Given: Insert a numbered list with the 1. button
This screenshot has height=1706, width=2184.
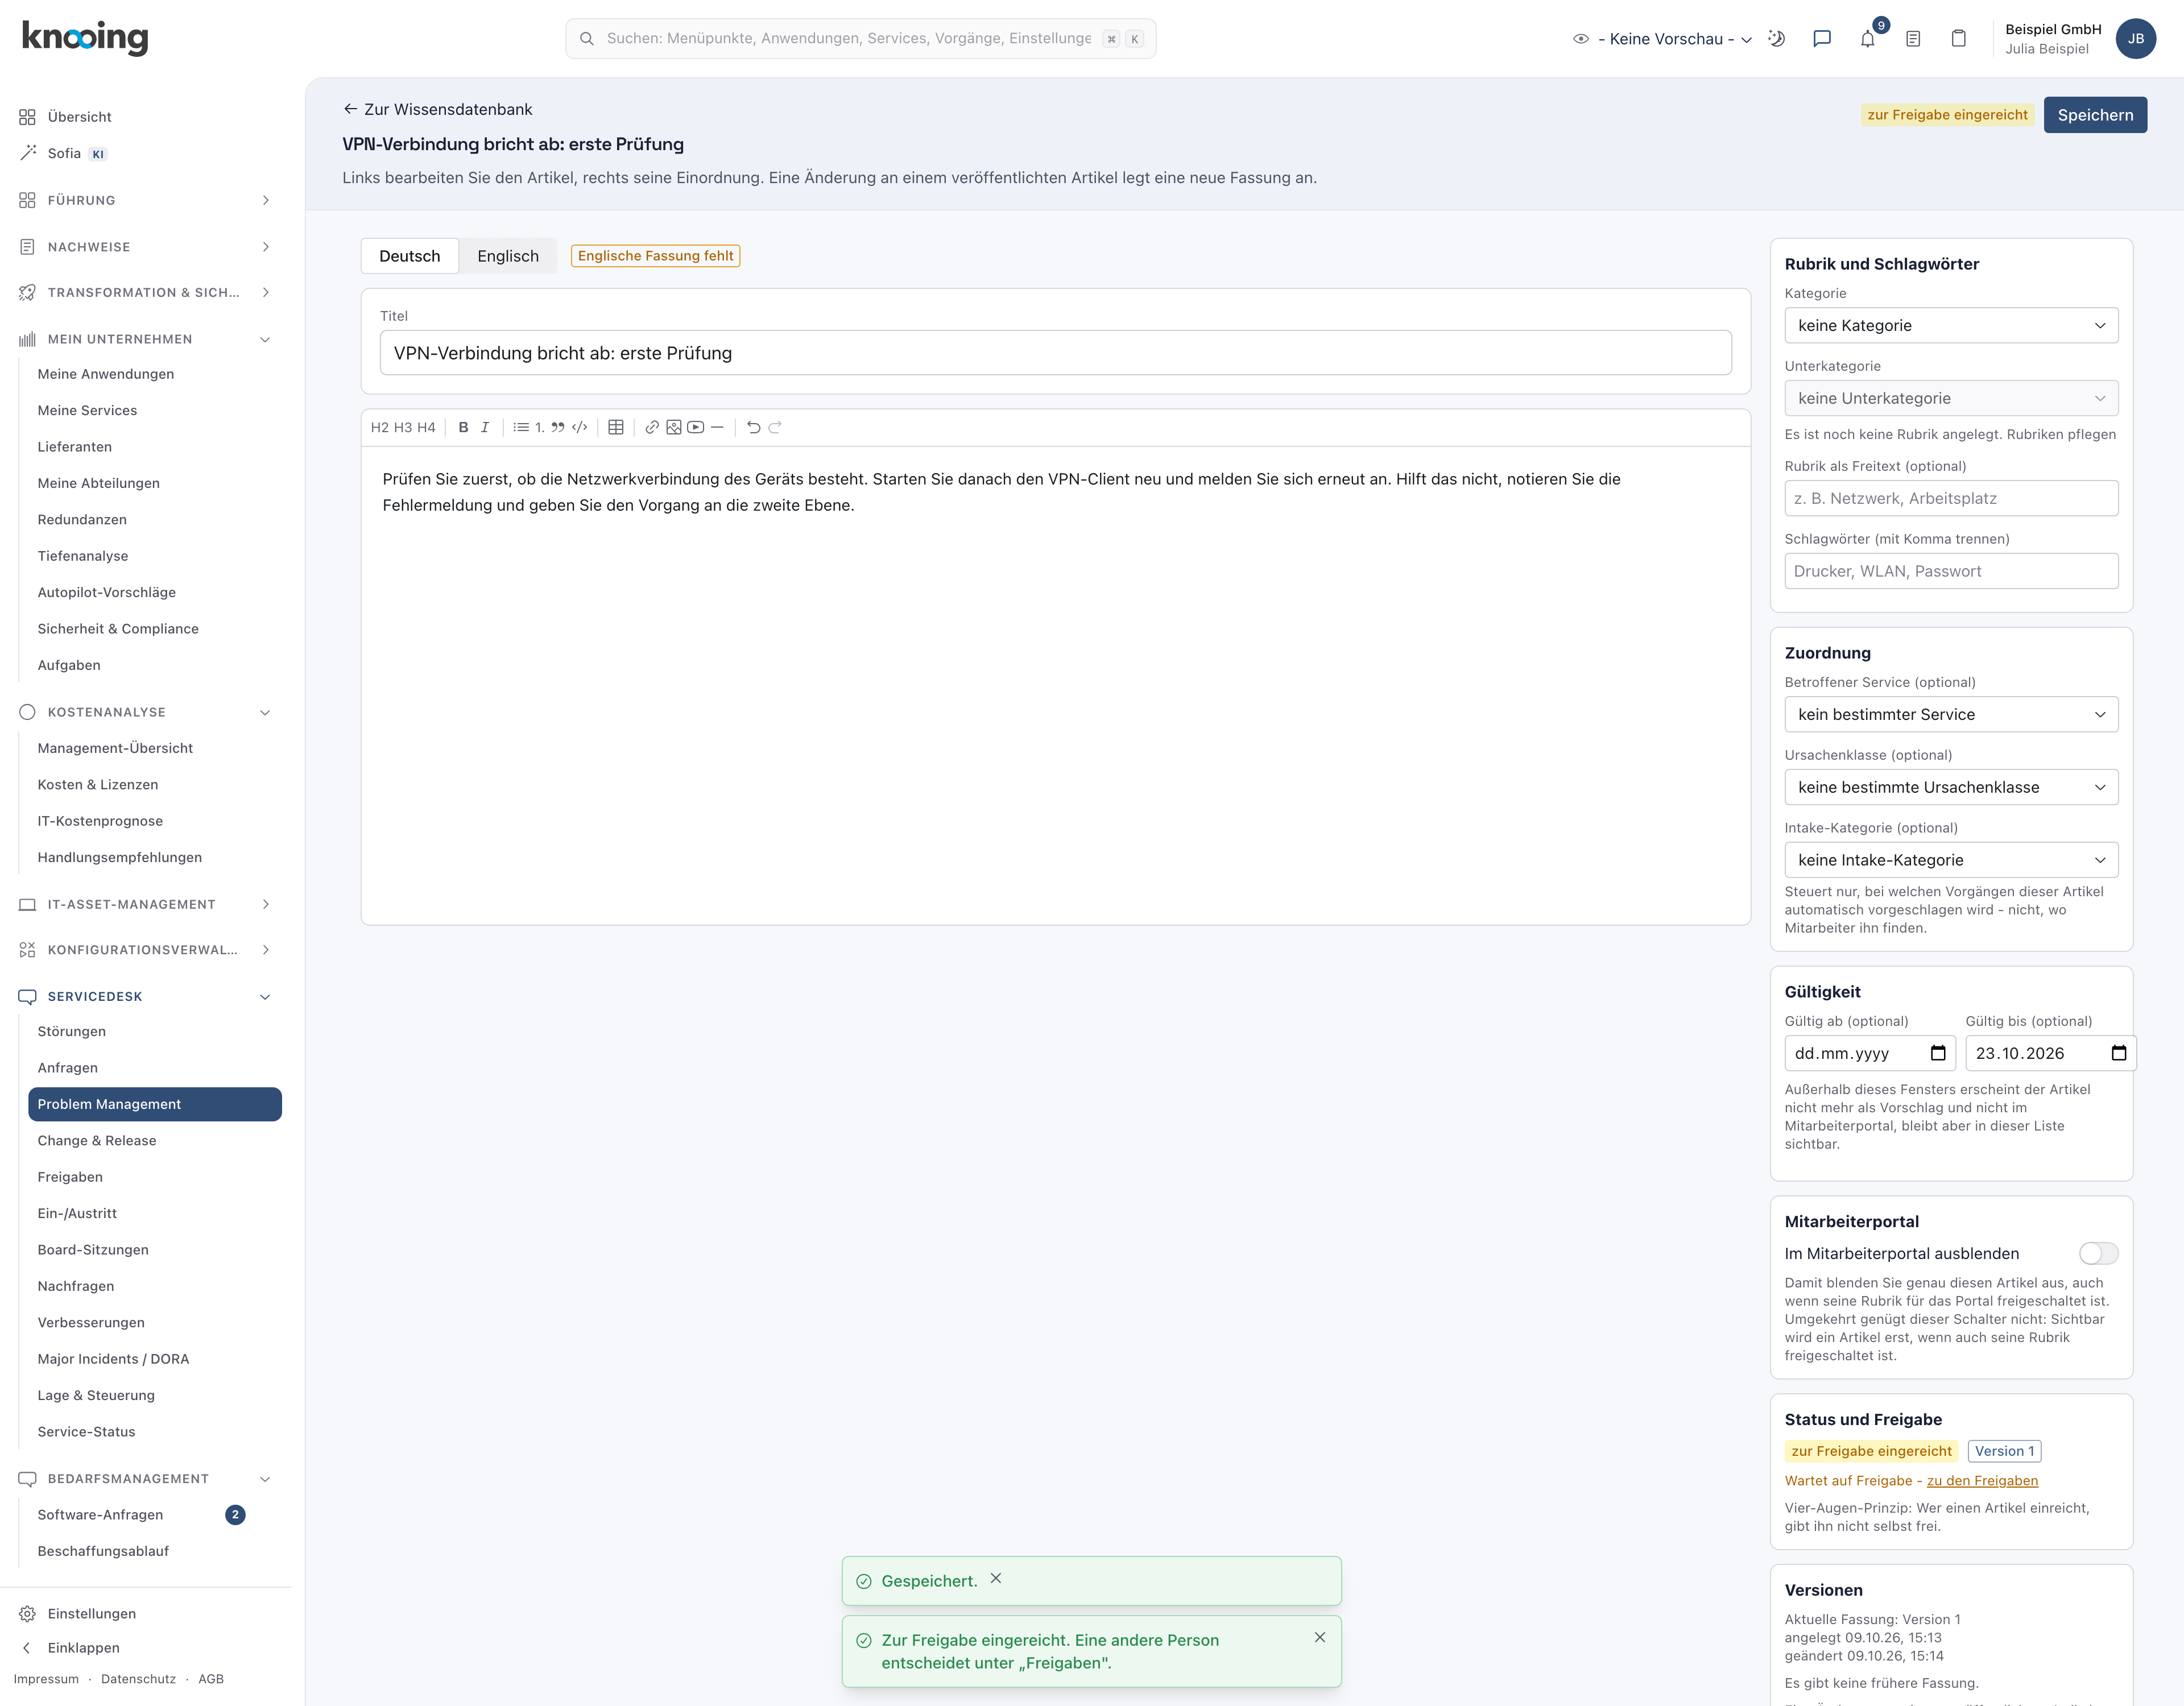Looking at the screenshot, I should point(540,427).
